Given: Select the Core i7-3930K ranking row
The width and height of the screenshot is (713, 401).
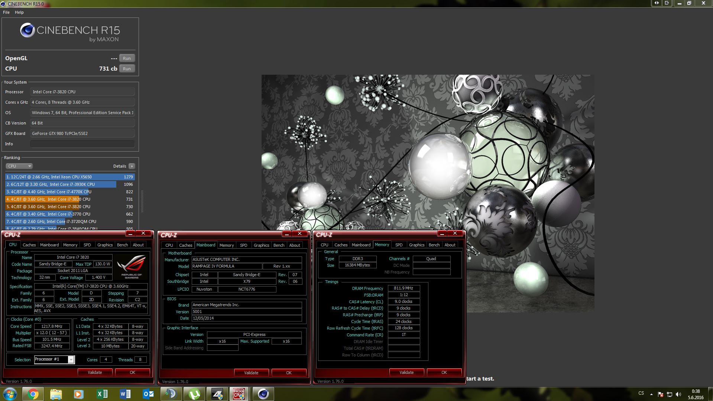Looking at the screenshot, I should click(x=70, y=184).
